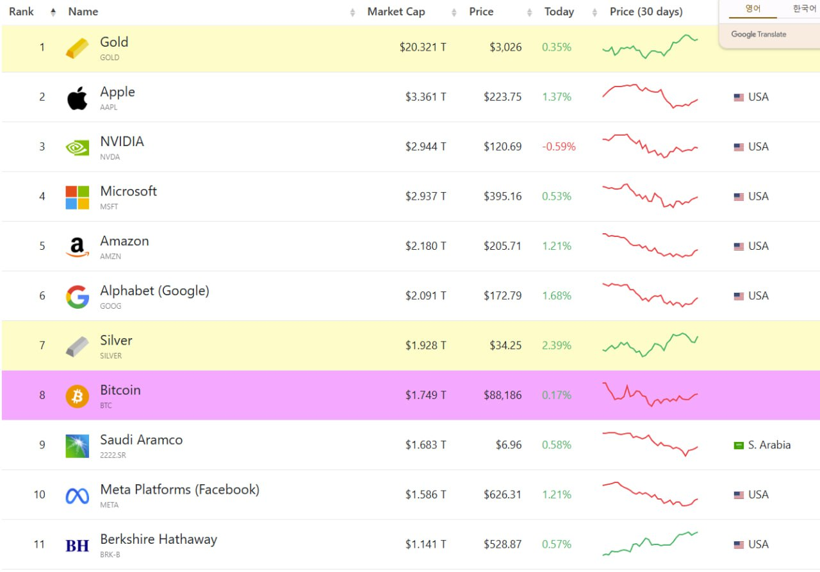
Task: Click Gold's 30-day price chart
Action: (650, 47)
